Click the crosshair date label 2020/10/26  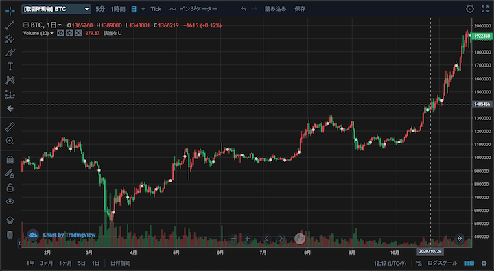(430, 252)
